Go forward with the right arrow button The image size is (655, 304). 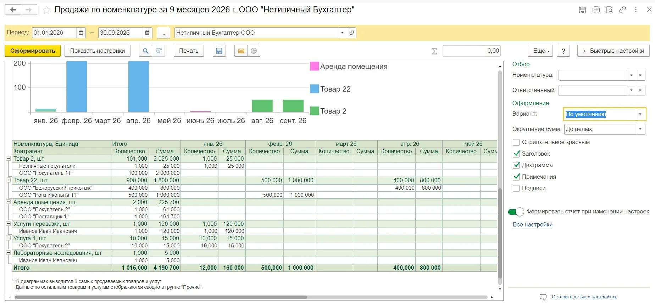pyautogui.click(x=29, y=10)
